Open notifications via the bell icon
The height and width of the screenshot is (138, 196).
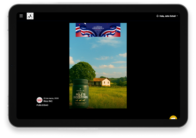(158, 16)
